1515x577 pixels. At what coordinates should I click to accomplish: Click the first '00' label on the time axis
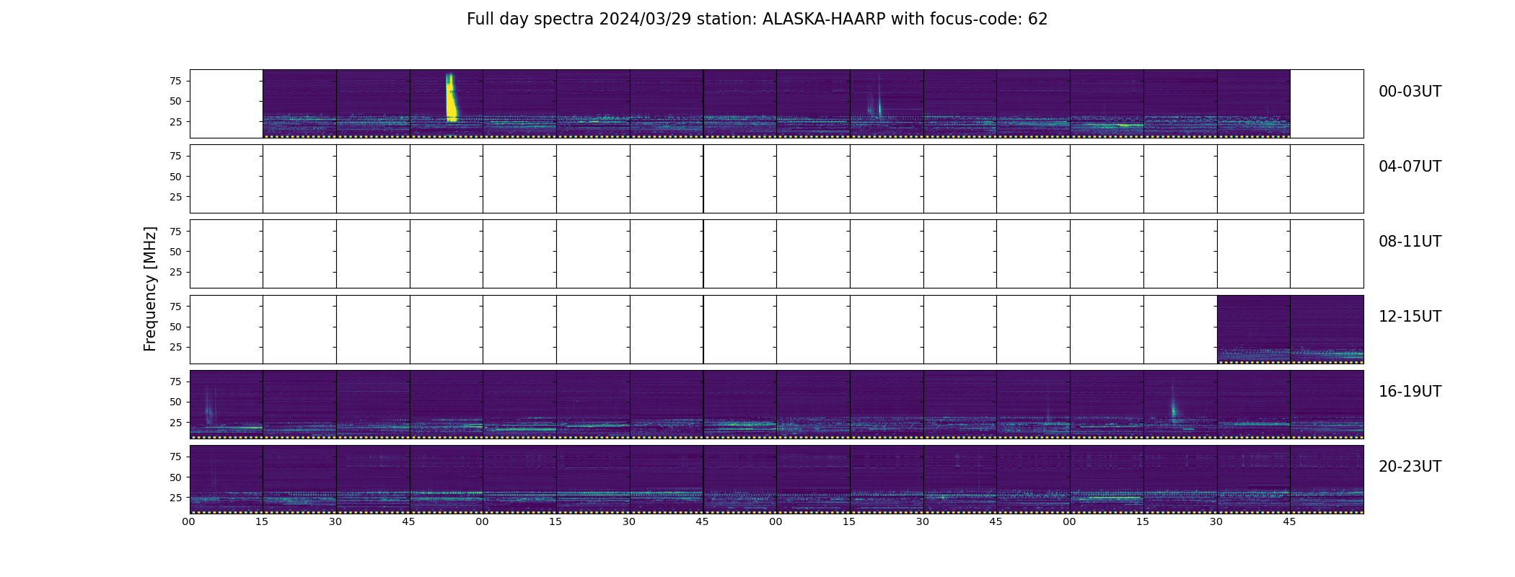189,521
